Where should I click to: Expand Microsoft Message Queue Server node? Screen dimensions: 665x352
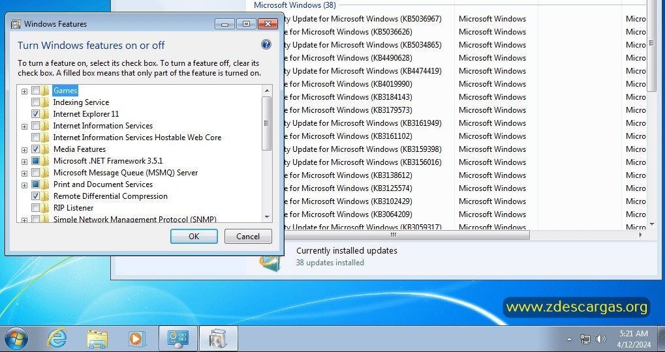coord(24,173)
